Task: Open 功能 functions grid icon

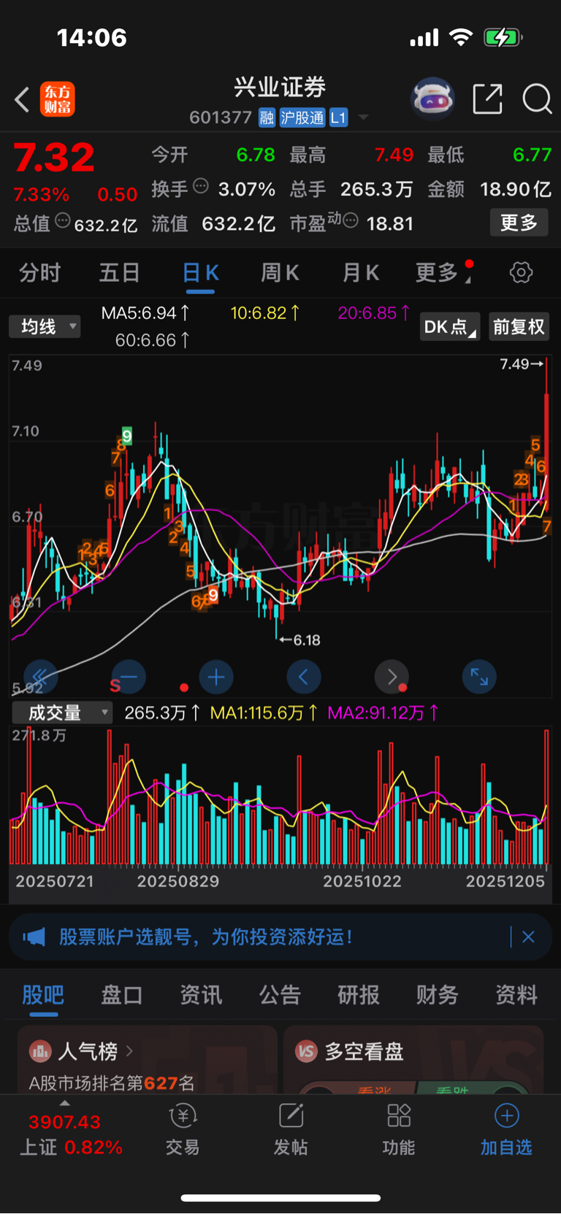Action: coord(399,1115)
